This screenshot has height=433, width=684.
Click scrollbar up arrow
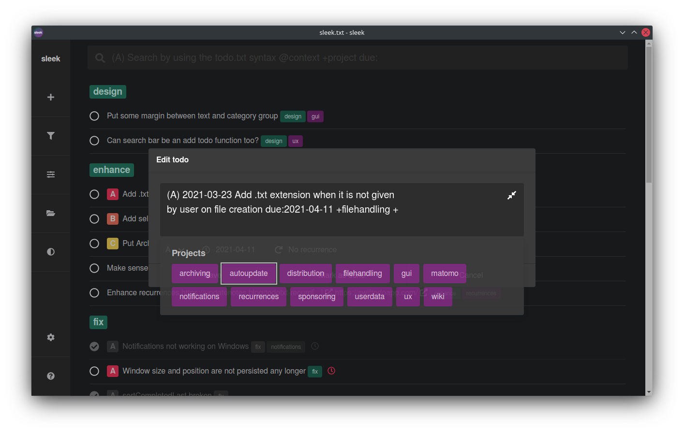pos(649,43)
